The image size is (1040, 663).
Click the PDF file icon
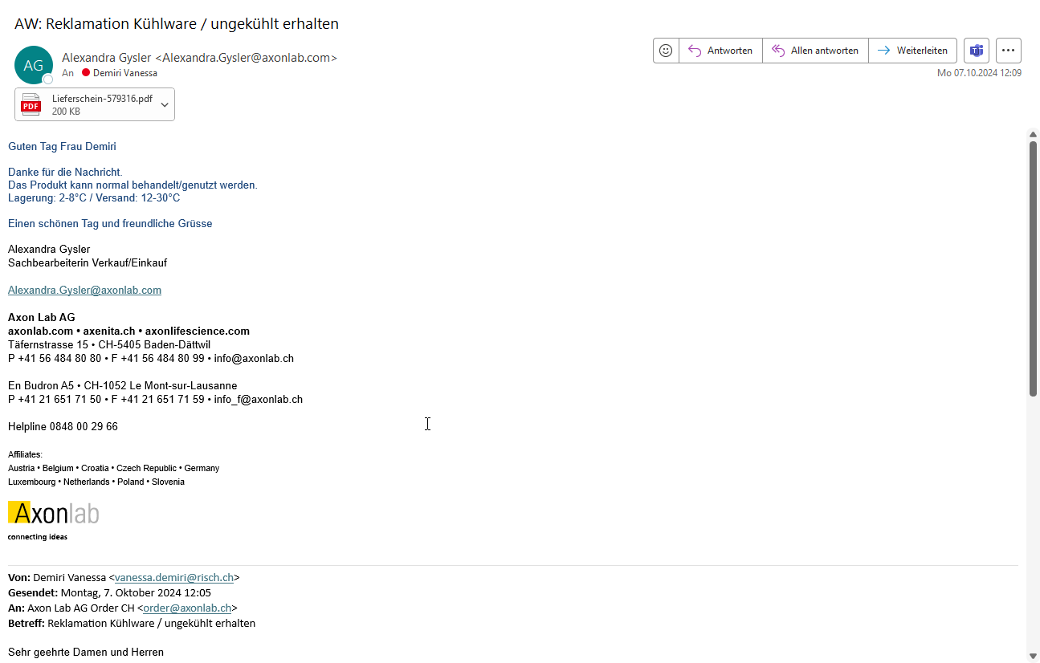click(31, 104)
